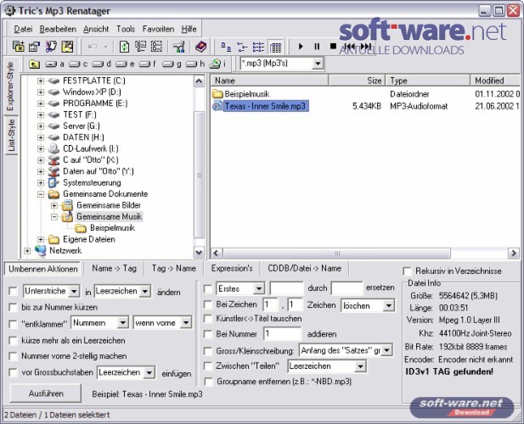Switch to 'Name -> Tag' tab
The width and height of the screenshot is (524, 424).
[x=115, y=269]
